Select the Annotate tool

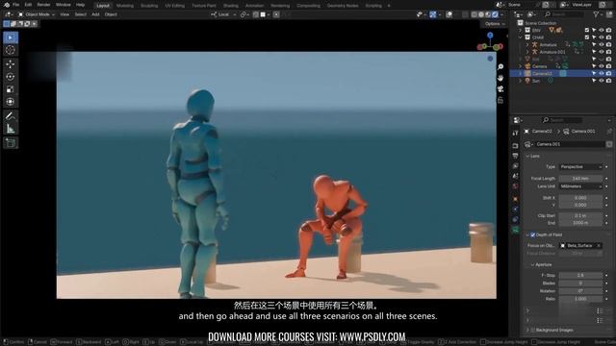click(11, 116)
